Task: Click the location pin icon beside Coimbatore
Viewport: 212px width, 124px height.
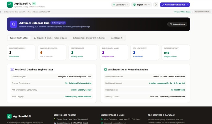Action: pos(114,5)
